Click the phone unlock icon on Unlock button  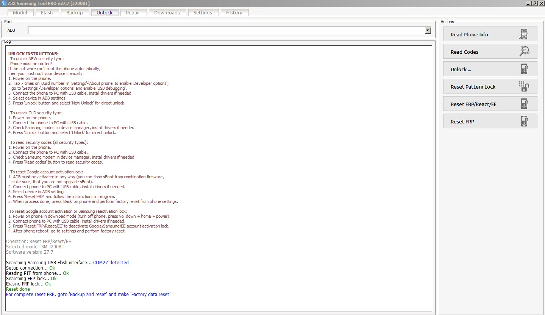[x=524, y=69]
